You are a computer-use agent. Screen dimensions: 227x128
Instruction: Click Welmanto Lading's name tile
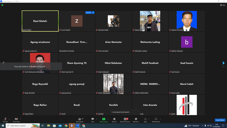[x=150, y=42]
